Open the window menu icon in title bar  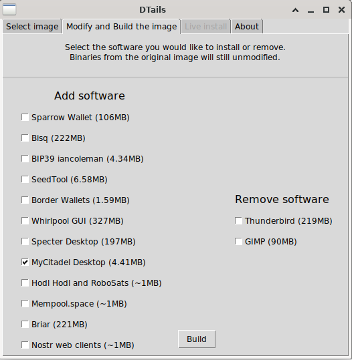click(x=9, y=9)
